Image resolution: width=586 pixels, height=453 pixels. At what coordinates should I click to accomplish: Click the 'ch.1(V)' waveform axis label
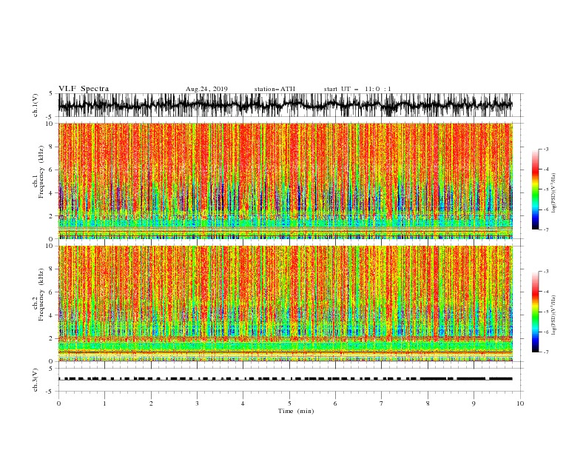(36, 105)
